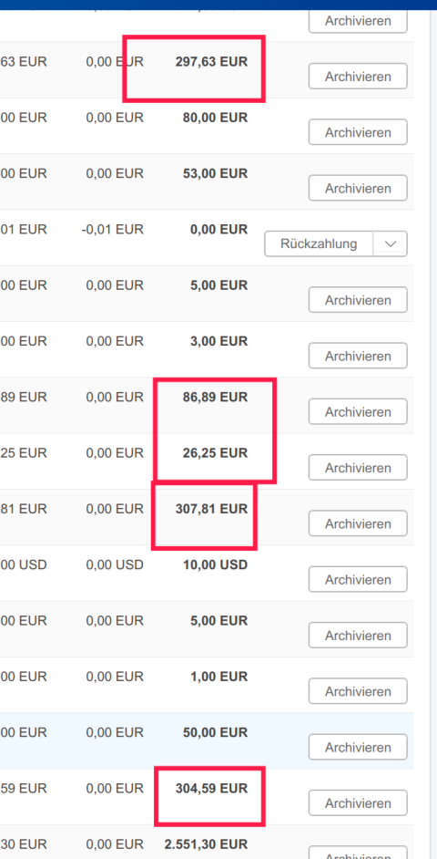
Task: Archive the 1,00 EUR transaction
Action: 358,691
